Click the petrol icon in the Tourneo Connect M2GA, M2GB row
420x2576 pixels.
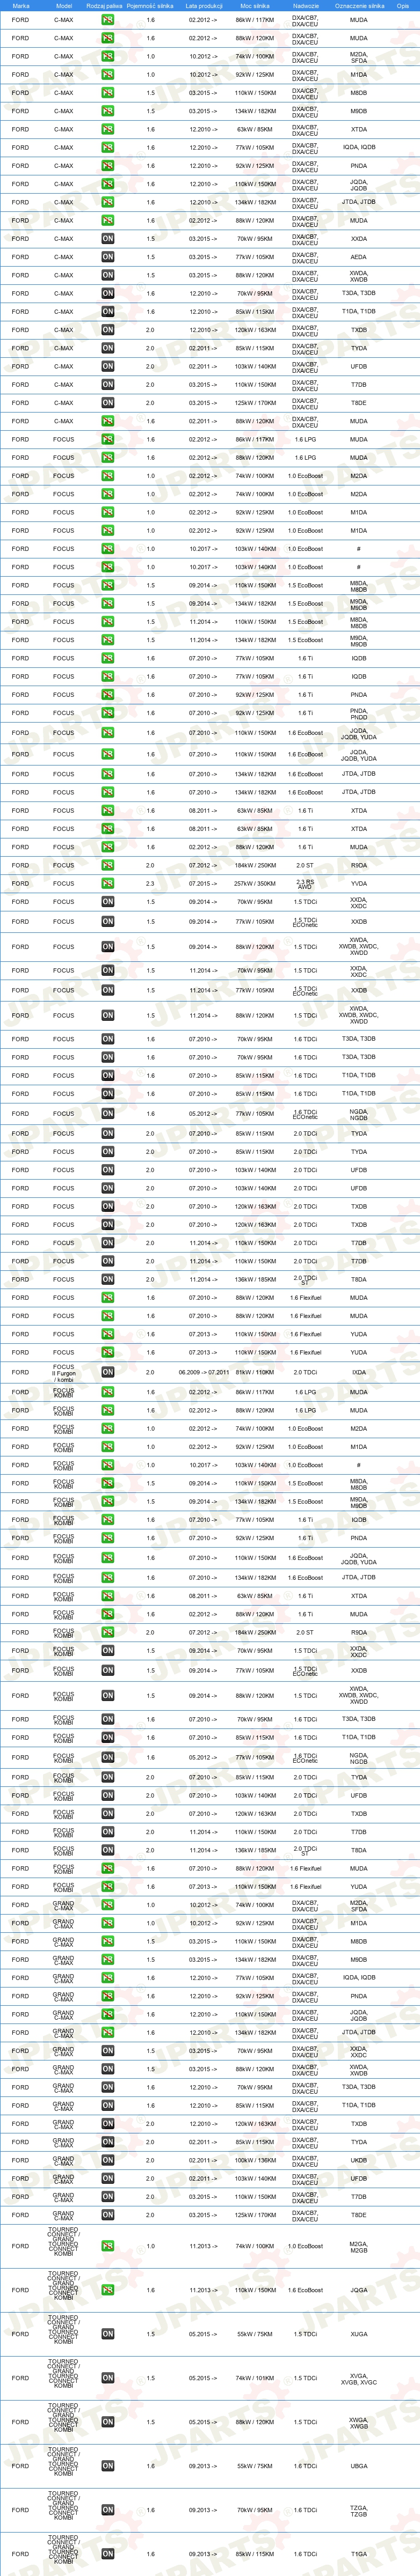[x=107, y=2246]
